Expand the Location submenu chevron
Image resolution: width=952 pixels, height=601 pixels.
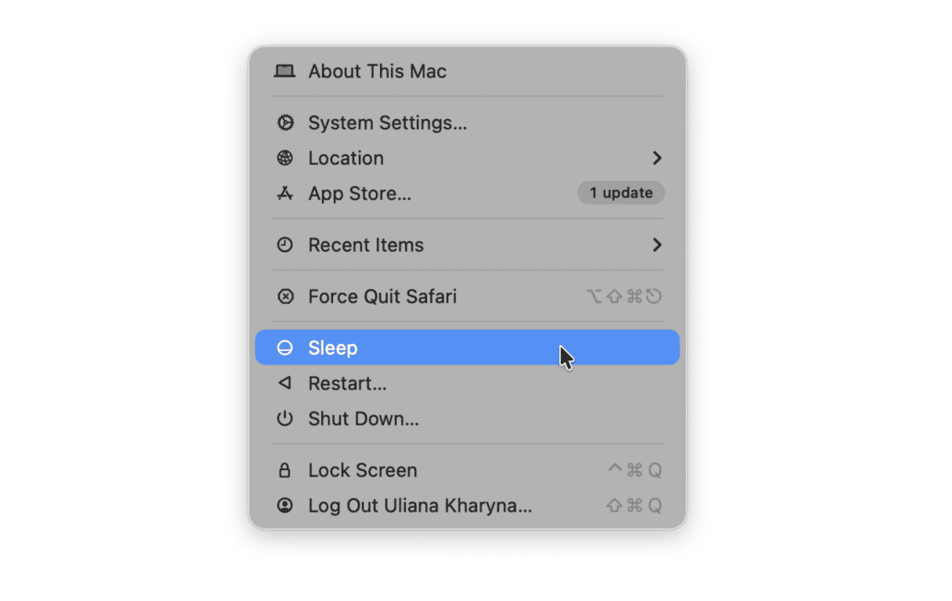click(x=658, y=157)
